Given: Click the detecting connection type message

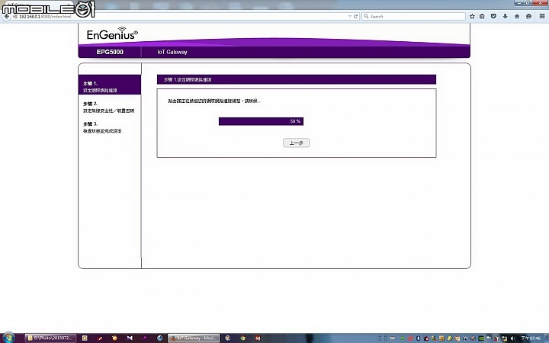Looking at the screenshot, I should (x=214, y=101).
